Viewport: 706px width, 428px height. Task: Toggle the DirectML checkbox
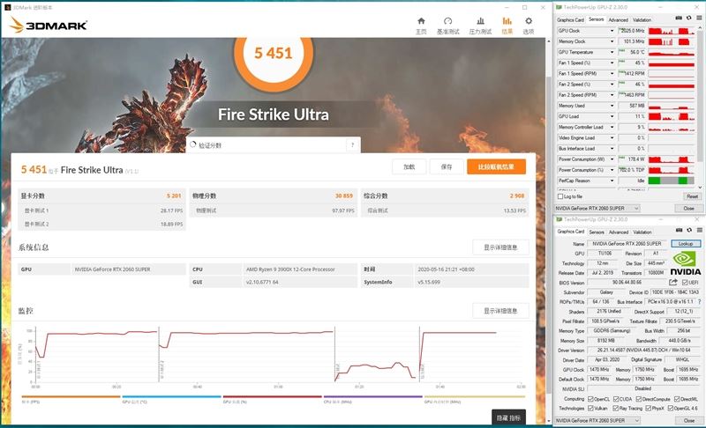(x=676, y=399)
